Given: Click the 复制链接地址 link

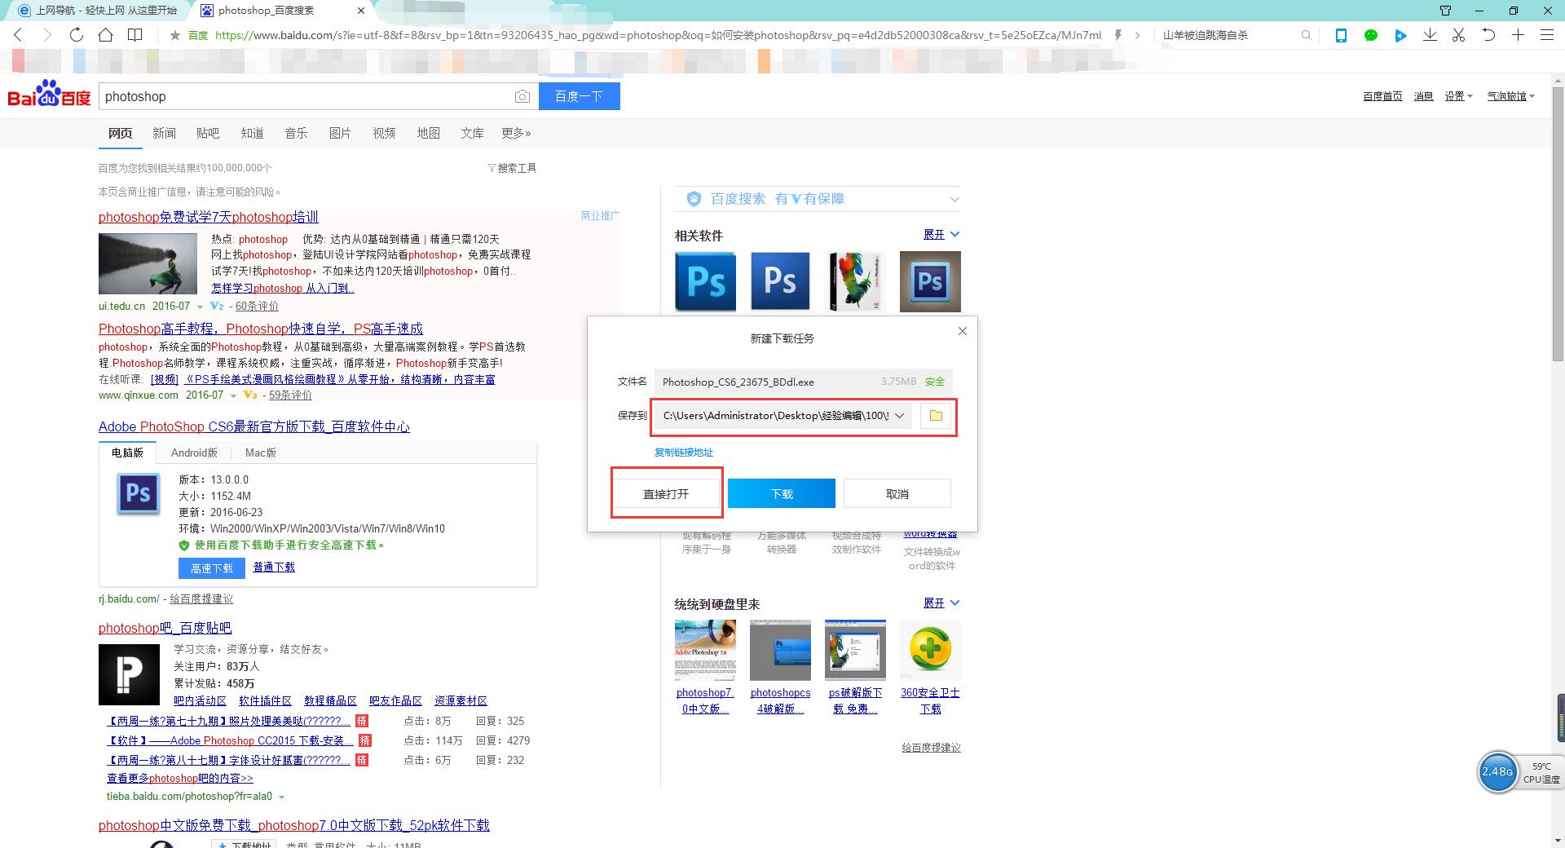Looking at the screenshot, I should click(684, 453).
